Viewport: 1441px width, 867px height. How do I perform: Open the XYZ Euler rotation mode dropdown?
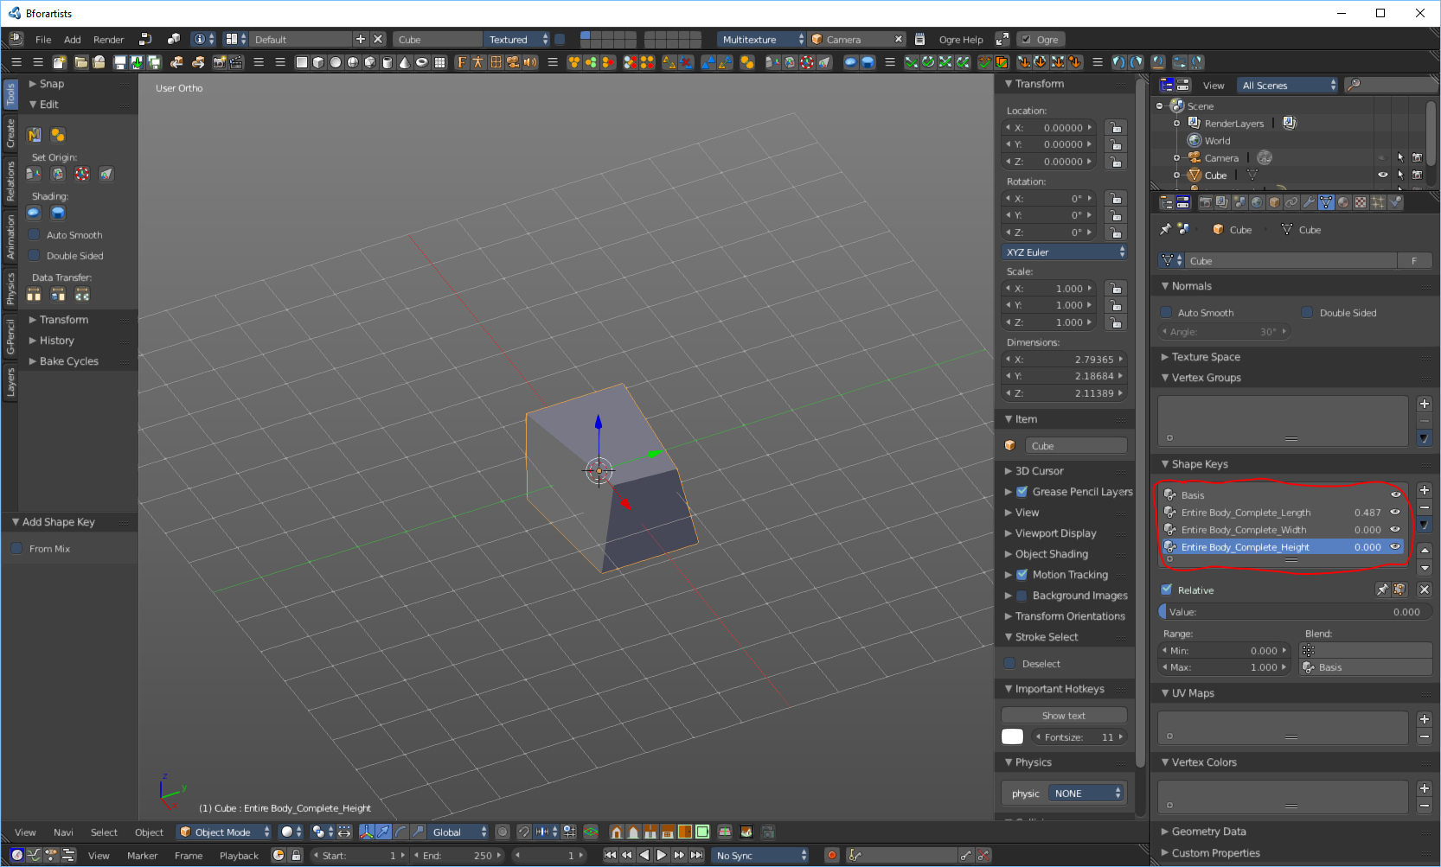1065,252
